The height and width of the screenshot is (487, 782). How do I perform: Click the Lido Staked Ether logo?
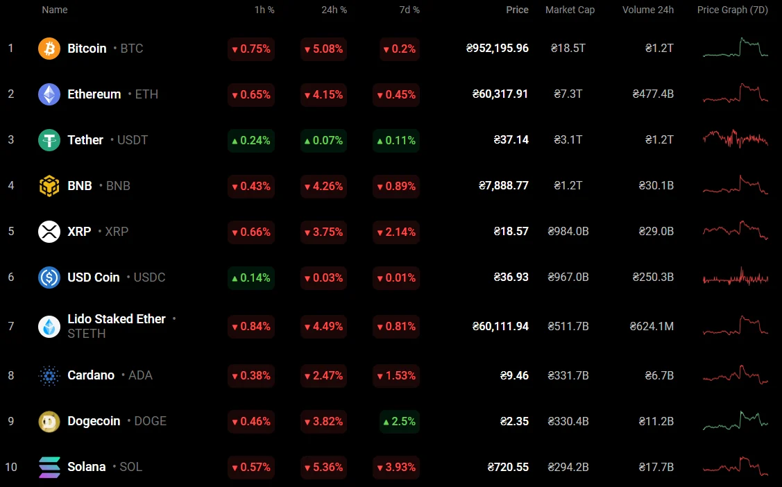[x=49, y=326]
